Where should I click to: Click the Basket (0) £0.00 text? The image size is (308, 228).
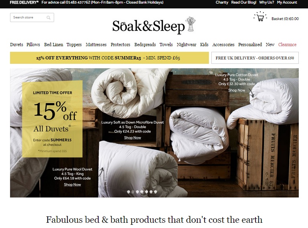[x=285, y=19]
